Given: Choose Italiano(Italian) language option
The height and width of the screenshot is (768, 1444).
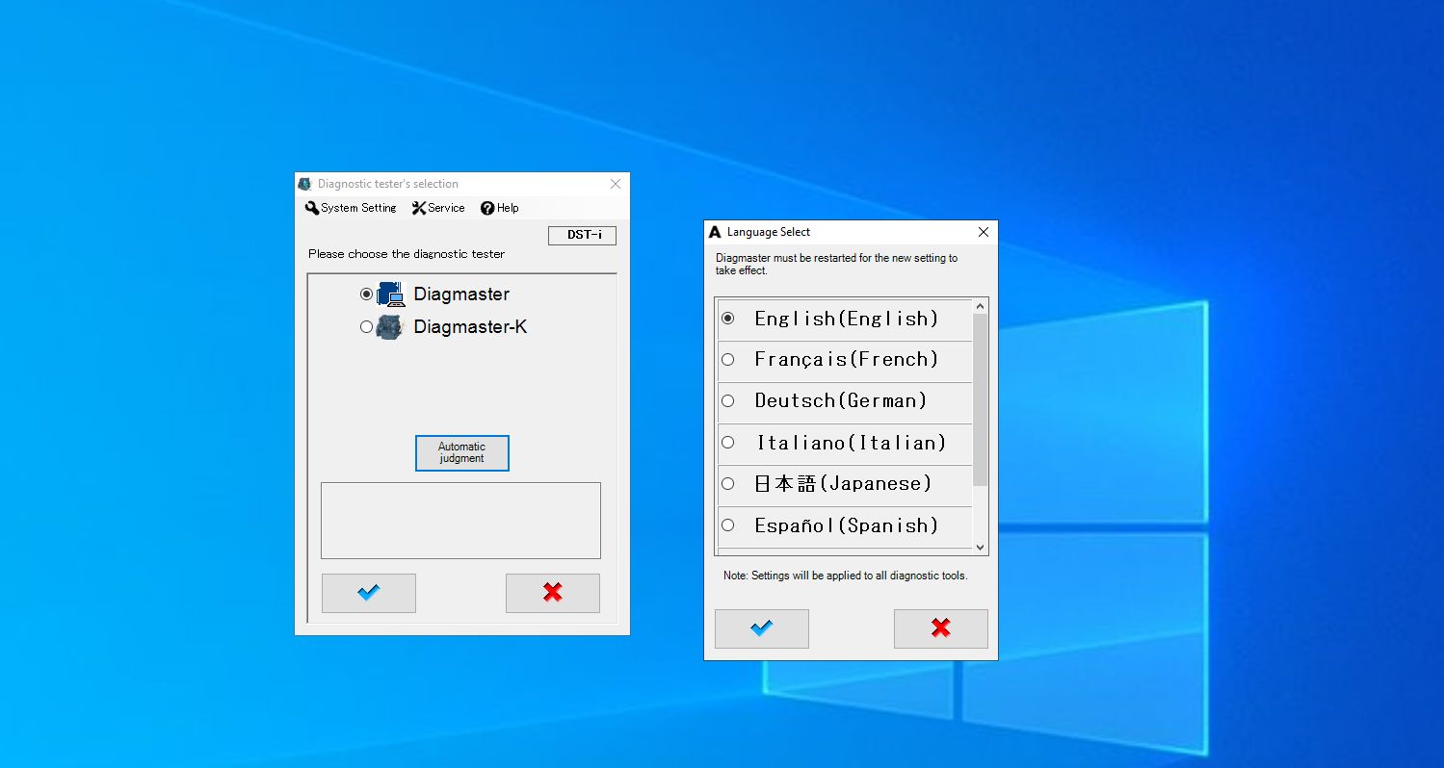Looking at the screenshot, I should pos(846,443).
